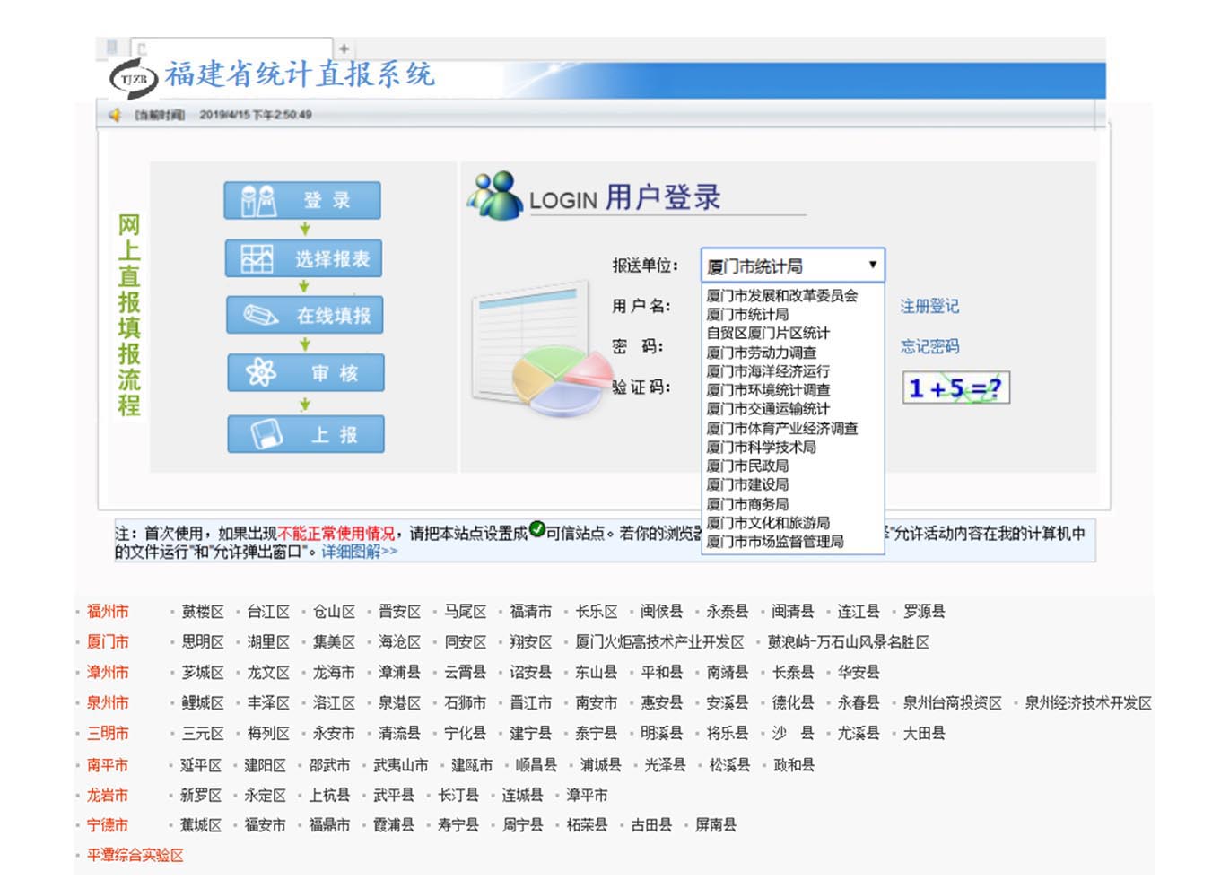Click the 湖里区 district link
This screenshot has height=888, width=1212.
(x=268, y=642)
